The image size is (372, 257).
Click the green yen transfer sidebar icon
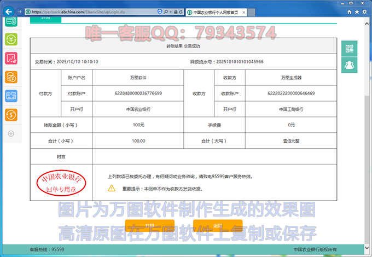pyautogui.click(x=11, y=39)
